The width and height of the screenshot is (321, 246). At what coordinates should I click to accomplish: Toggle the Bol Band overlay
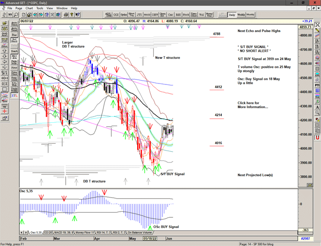point(14,40)
